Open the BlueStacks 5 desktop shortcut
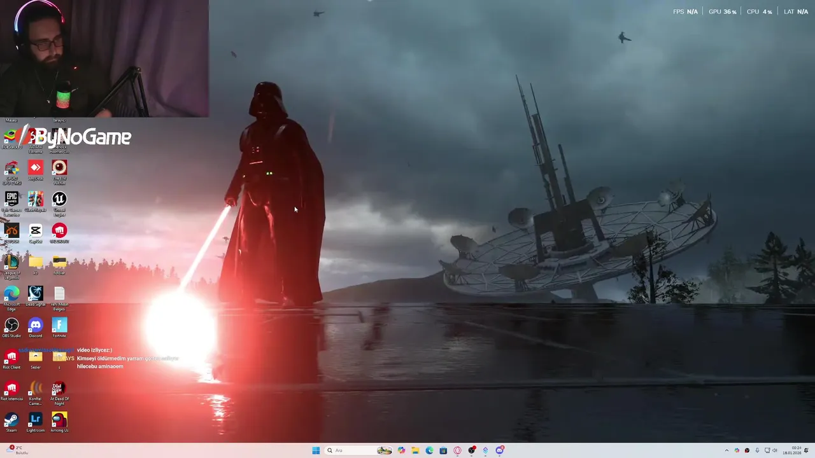The width and height of the screenshot is (815, 458). pyautogui.click(x=11, y=138)
